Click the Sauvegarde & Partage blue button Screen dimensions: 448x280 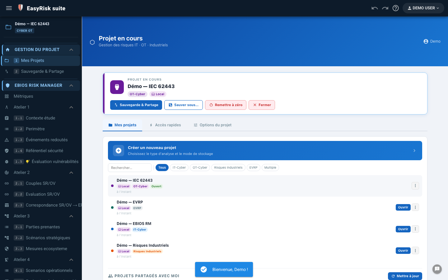pyautogui.click(x=136, y=105)
